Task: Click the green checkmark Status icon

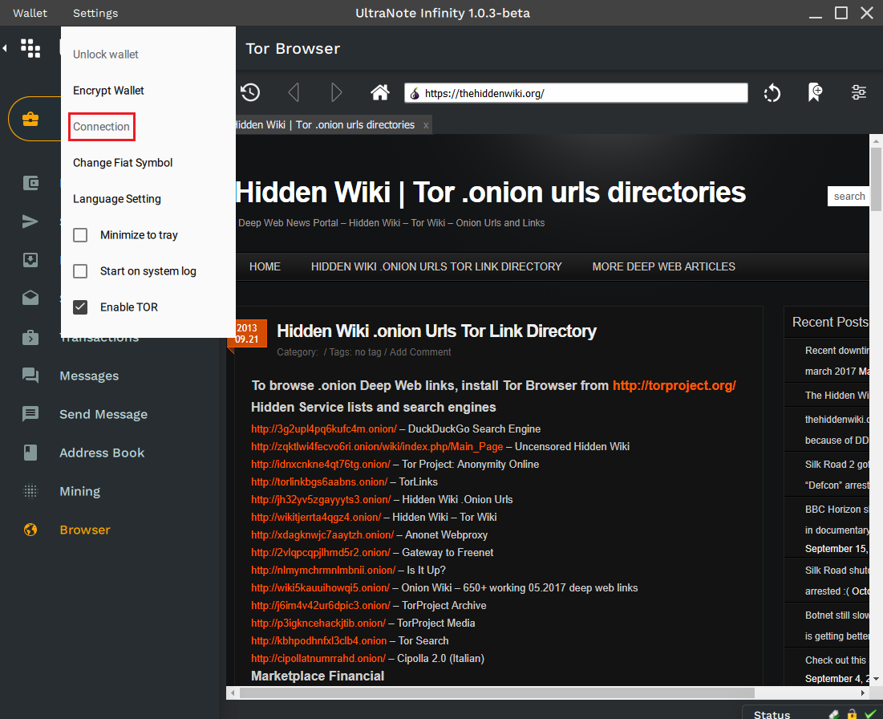Action: click(x=871, y=714)
